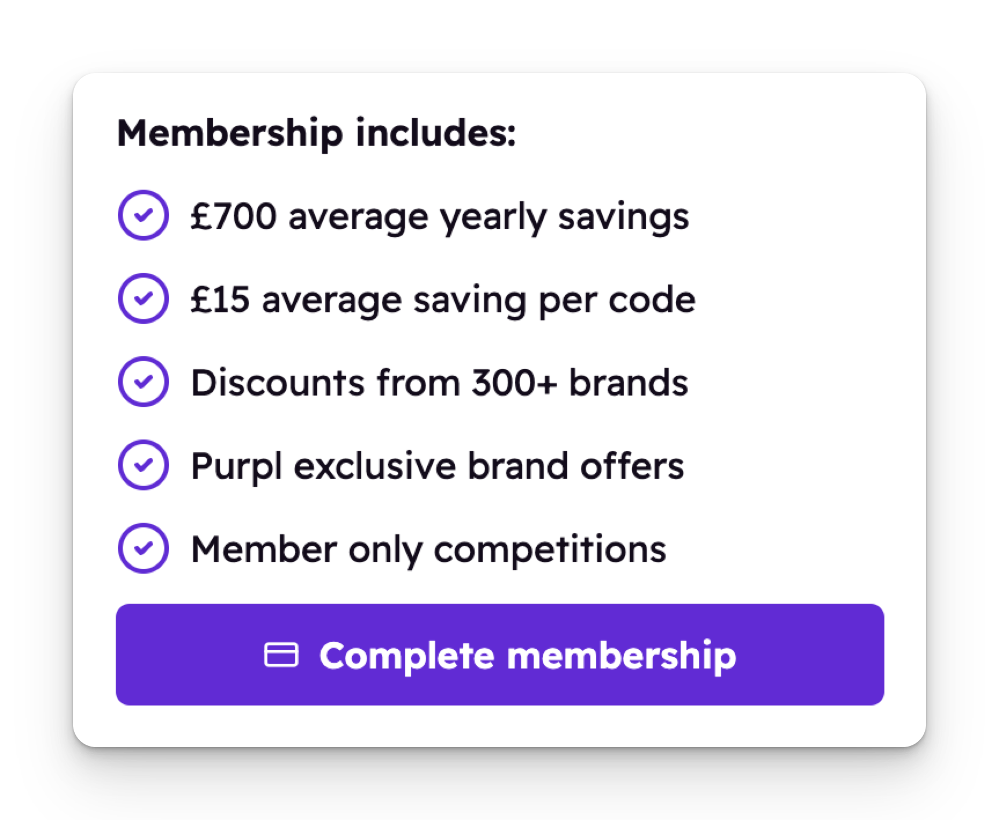Click "300+" in the discounts benefit
Viewport: 999px width, 820px height.
pos(514,383)
